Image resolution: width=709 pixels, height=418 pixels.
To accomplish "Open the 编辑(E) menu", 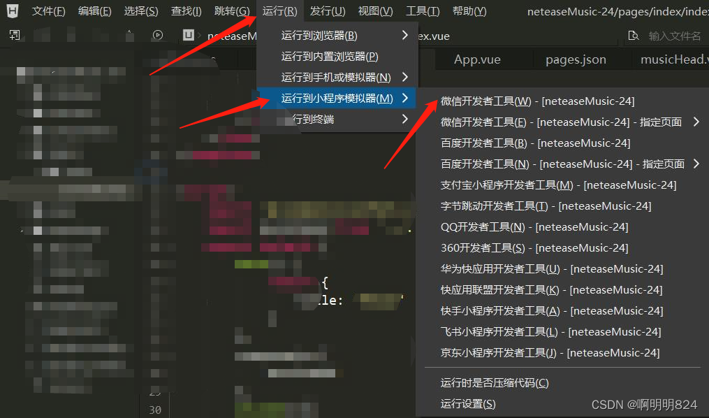I will [94, 11].
